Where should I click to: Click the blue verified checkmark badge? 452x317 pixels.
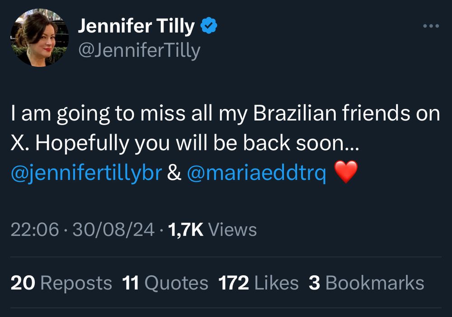(209, 27)
